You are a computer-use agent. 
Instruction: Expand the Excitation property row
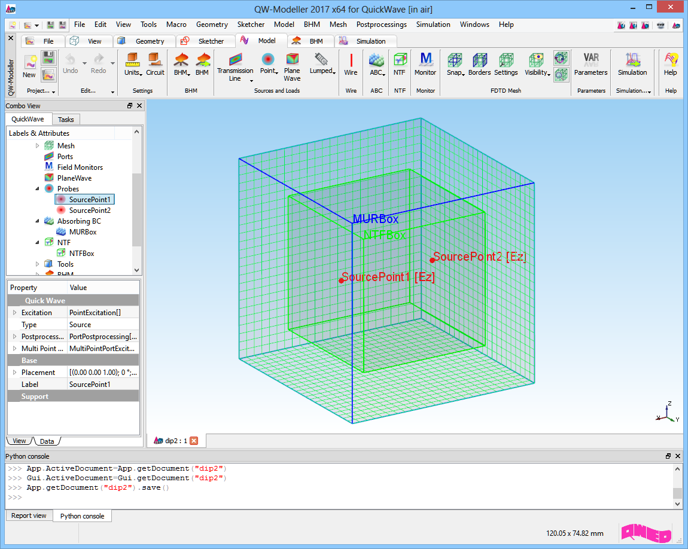pos(14,313)
